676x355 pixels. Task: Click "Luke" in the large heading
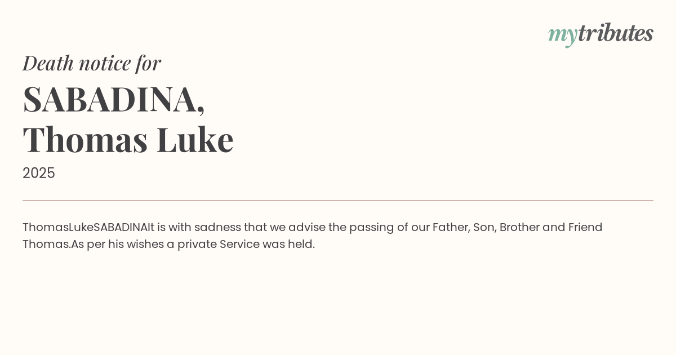195,139
